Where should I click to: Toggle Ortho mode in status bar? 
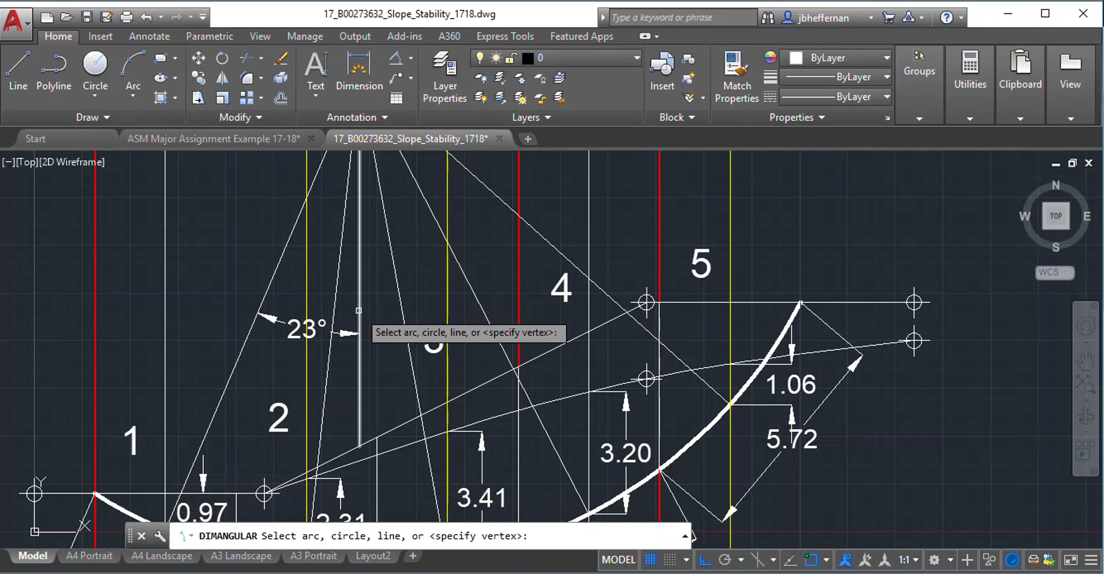705,560
